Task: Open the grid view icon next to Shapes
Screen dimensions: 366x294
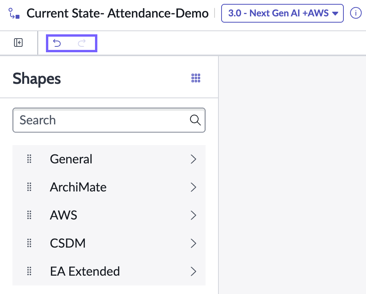Action: (x=196, y=78)
